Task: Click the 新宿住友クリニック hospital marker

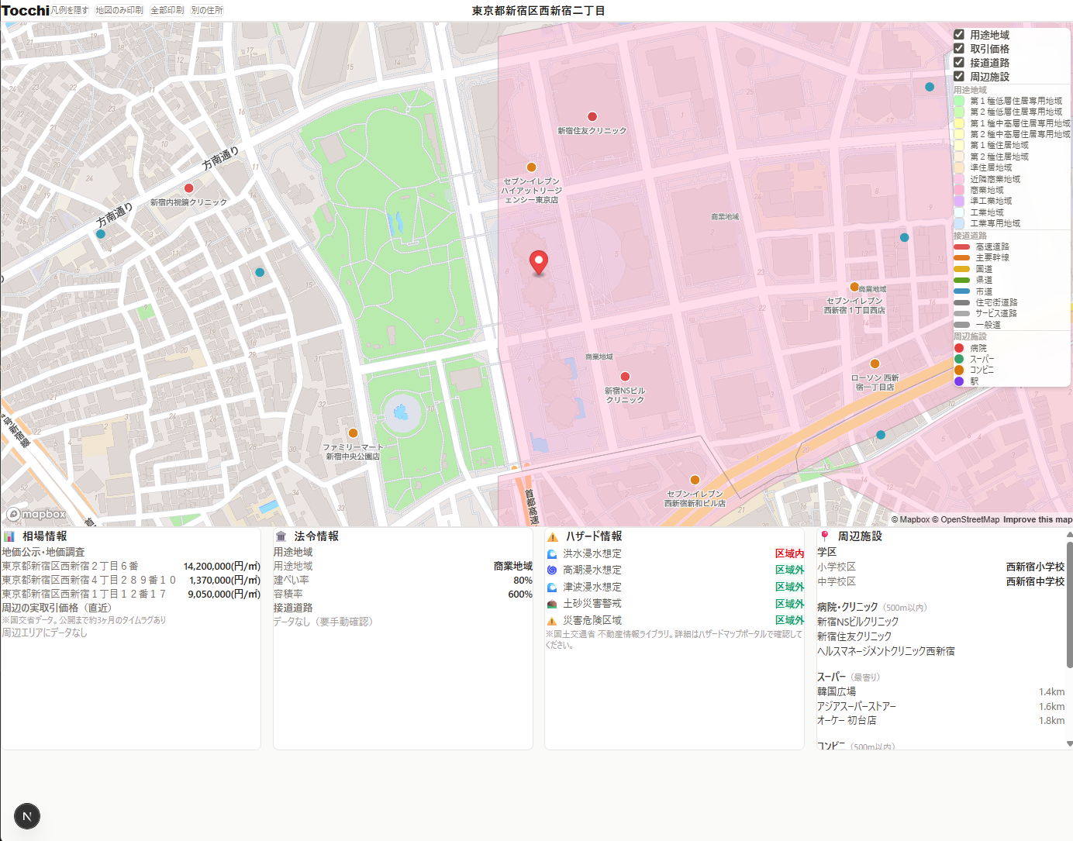Action: coord(592,117)
